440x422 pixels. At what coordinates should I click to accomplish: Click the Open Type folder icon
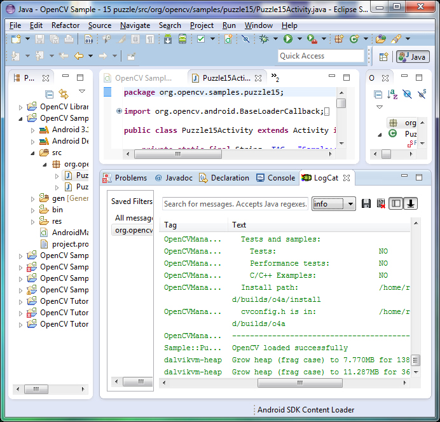[x=381, y=39]
